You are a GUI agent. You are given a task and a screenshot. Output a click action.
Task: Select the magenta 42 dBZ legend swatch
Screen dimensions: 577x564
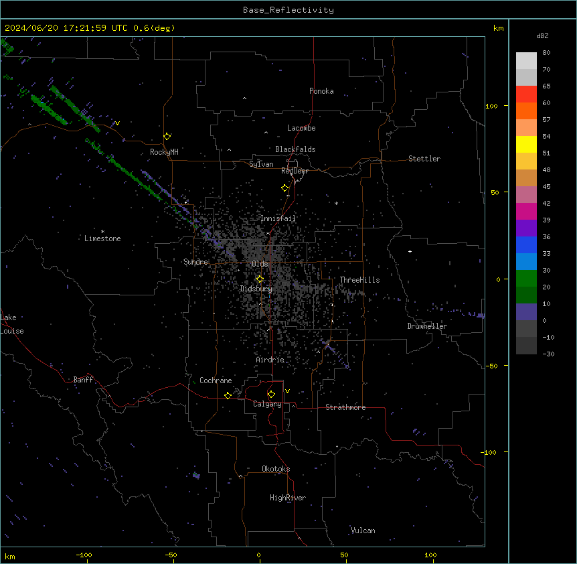(x=526, y=211)
